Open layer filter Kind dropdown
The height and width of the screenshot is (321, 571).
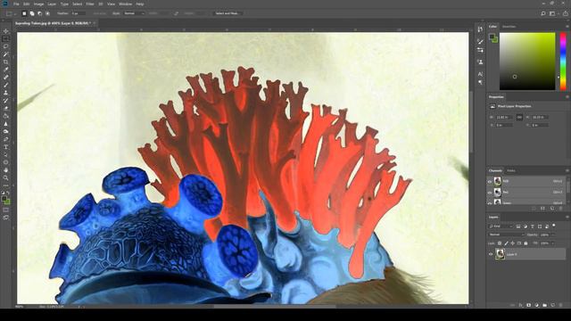(x=501, y=226)
